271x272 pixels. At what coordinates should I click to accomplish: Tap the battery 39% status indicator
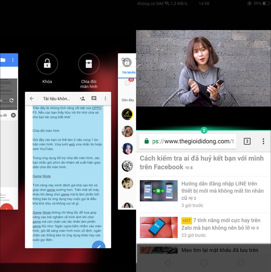pos(261,3)
